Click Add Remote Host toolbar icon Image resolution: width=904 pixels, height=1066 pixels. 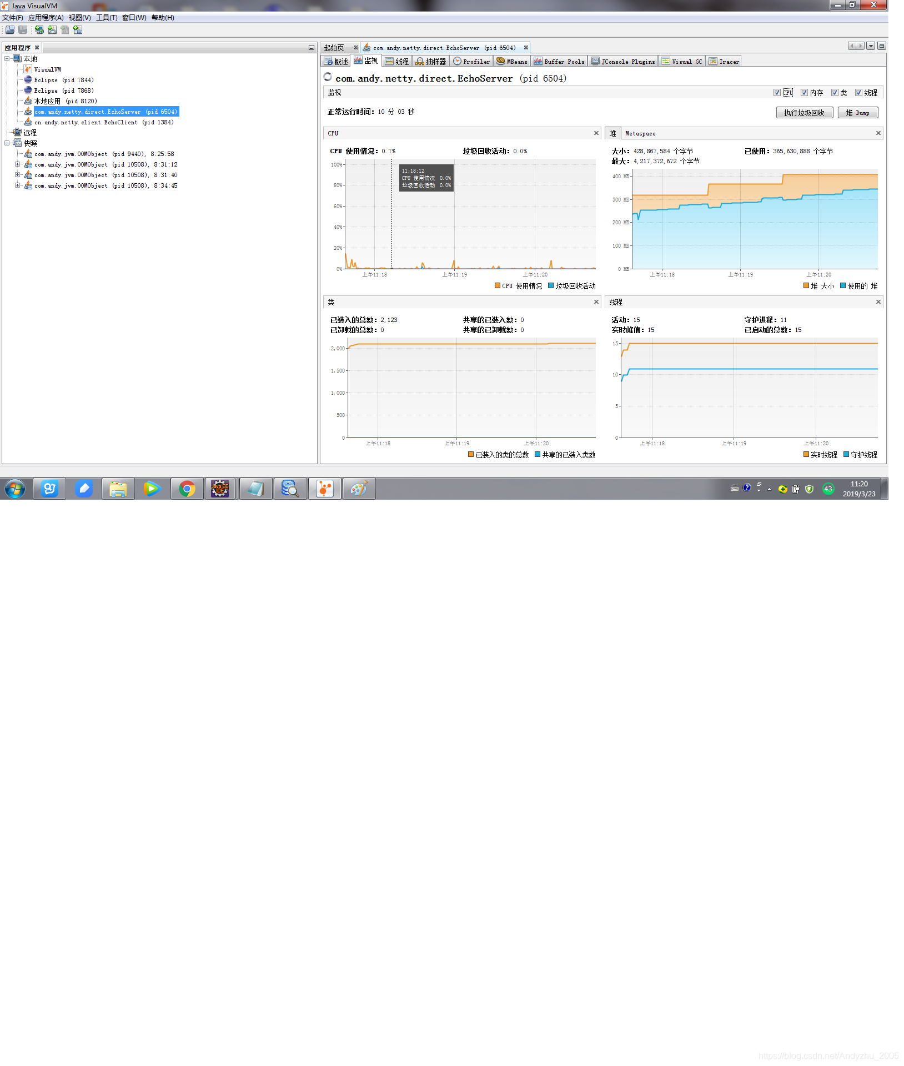39,30
